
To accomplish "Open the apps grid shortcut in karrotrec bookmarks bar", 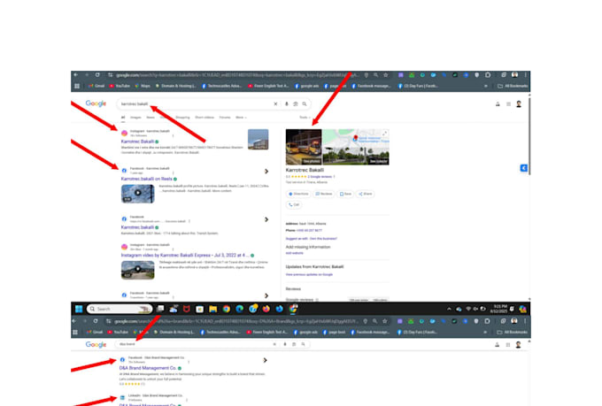I will (x=77, y=86).
